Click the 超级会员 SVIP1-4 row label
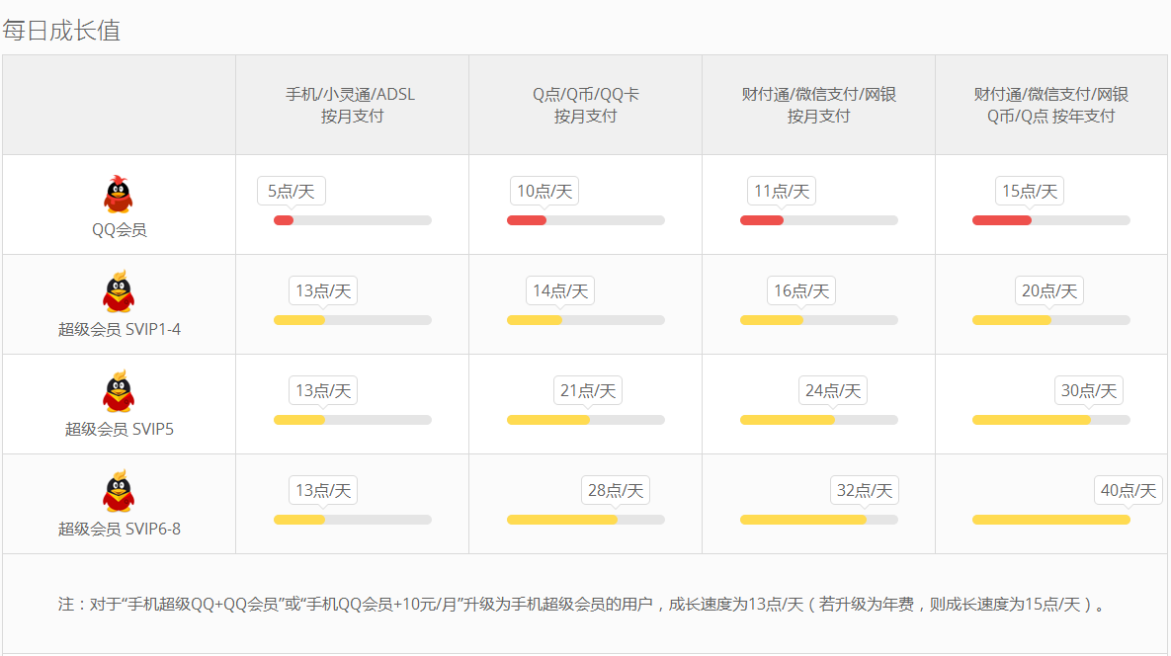Viewport: 1171px width, 656px height. 119,329
